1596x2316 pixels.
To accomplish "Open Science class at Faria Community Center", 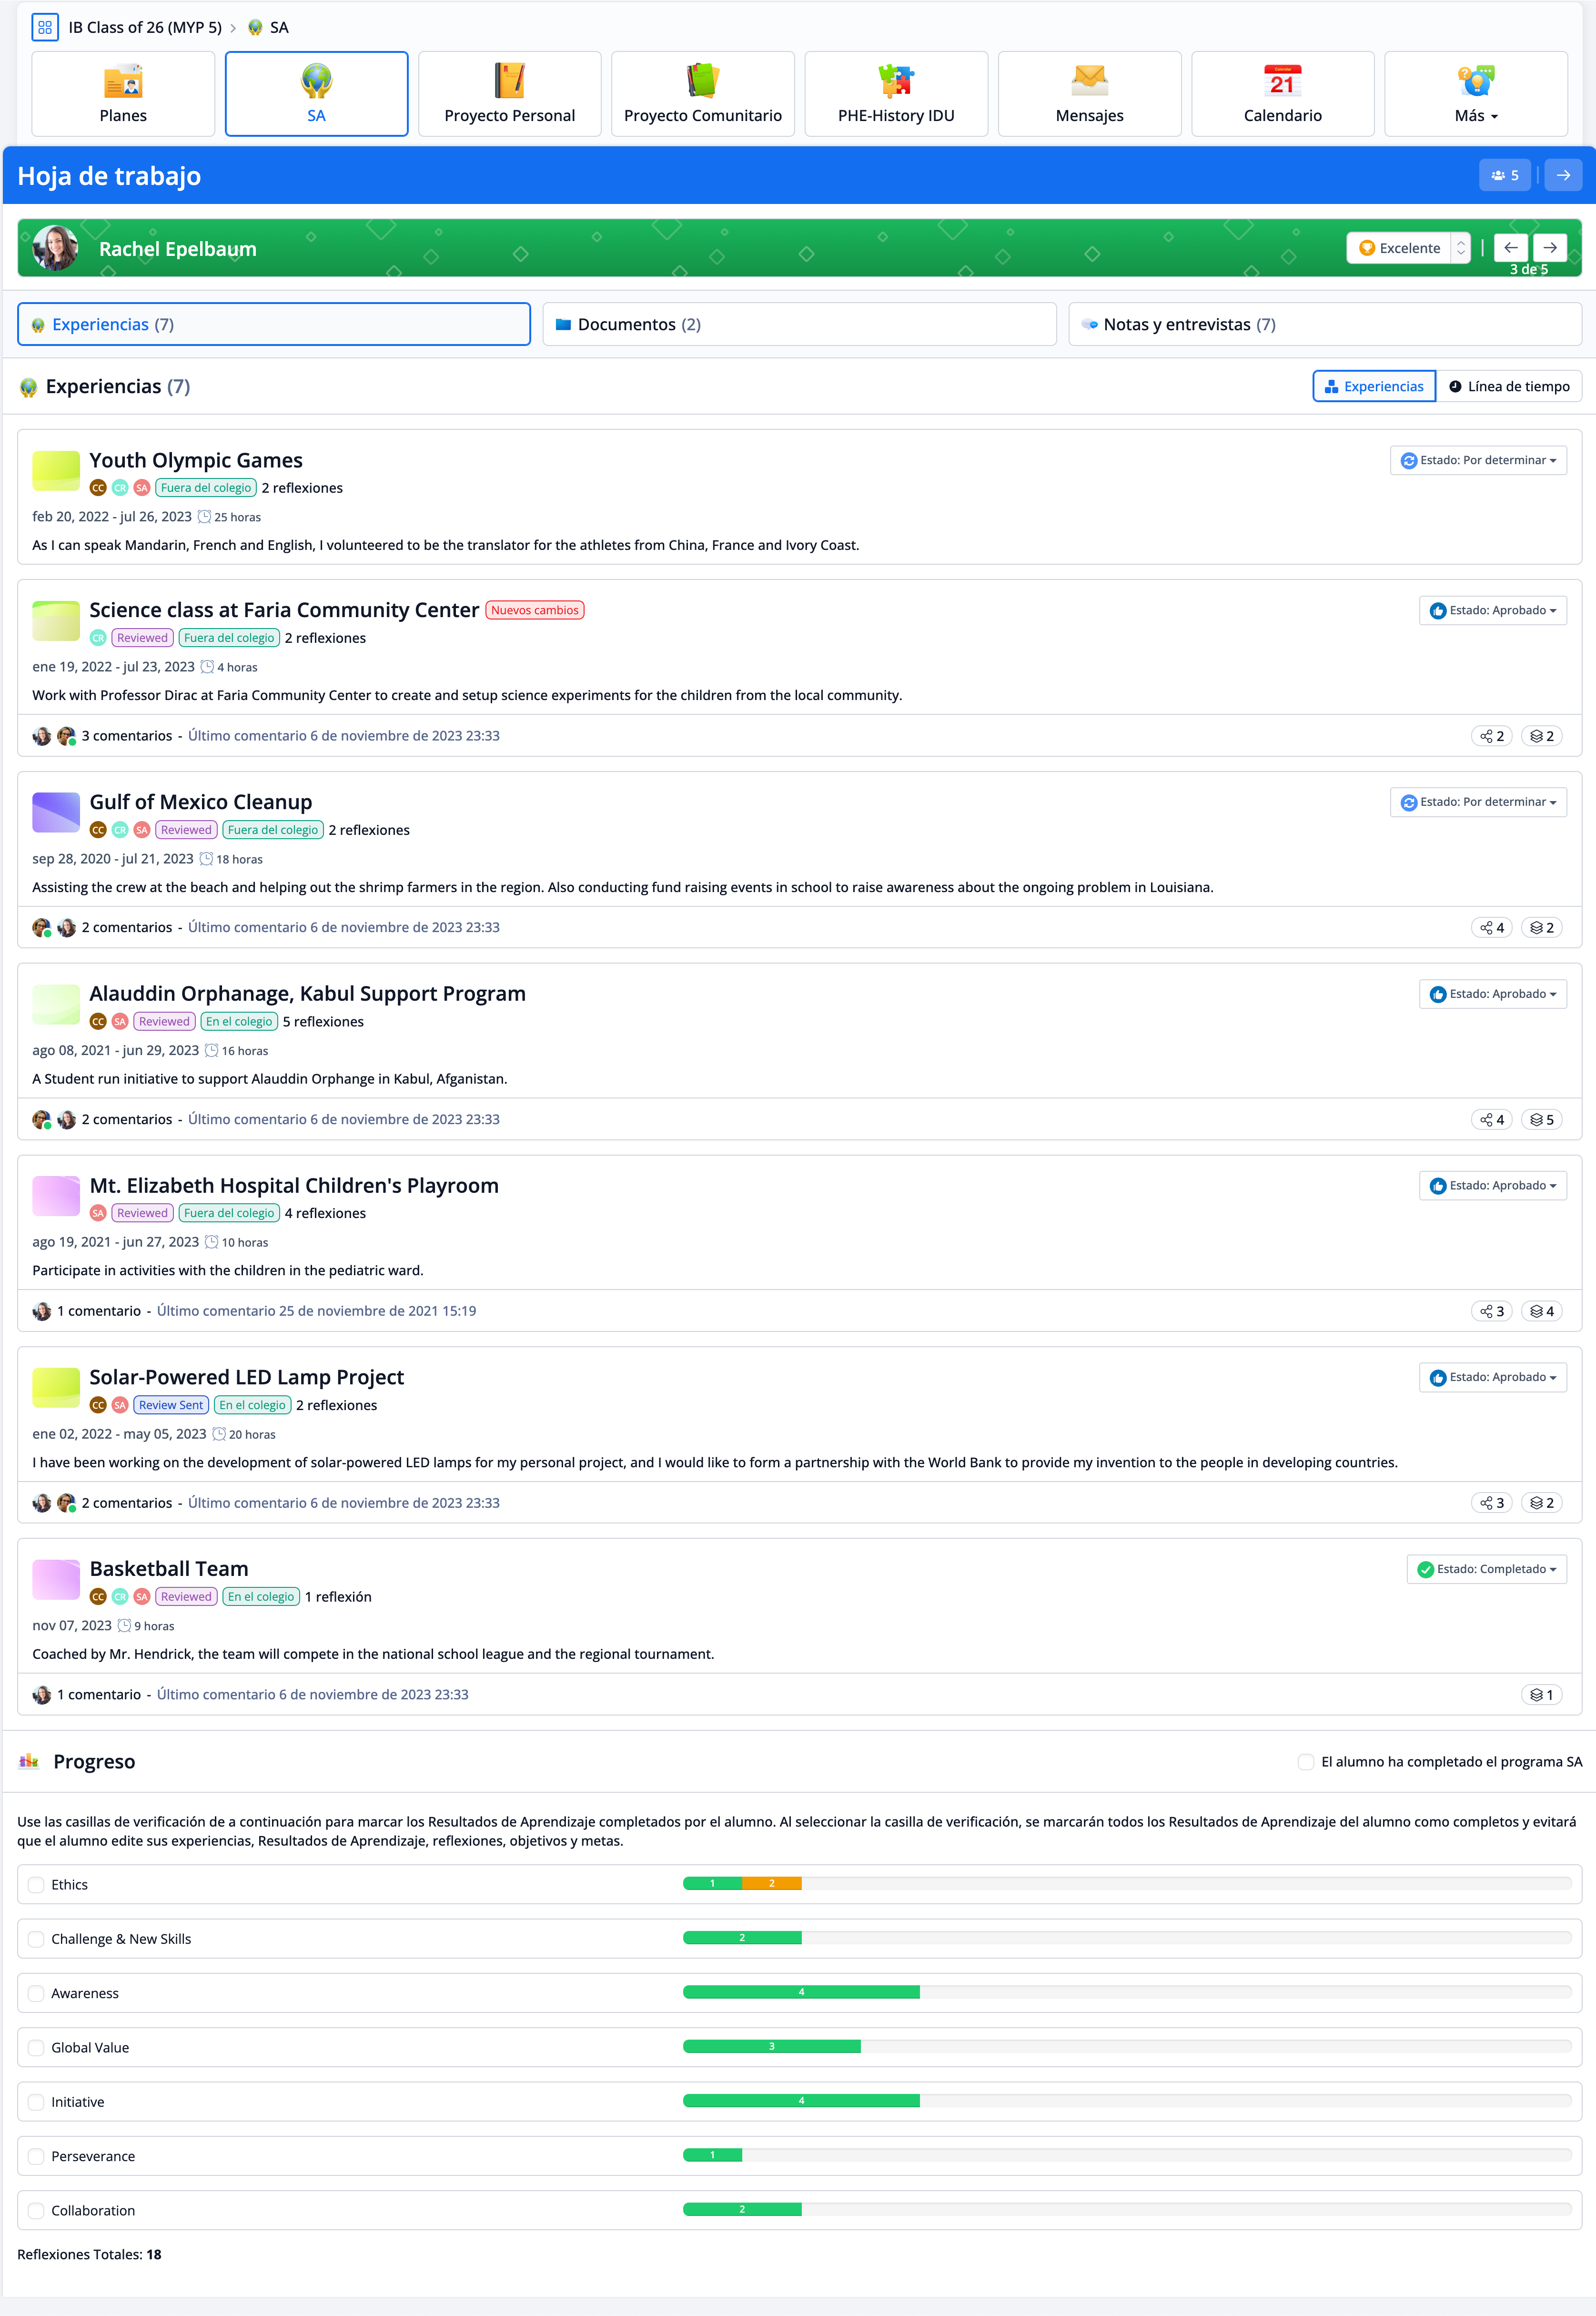I will (284, 610).
